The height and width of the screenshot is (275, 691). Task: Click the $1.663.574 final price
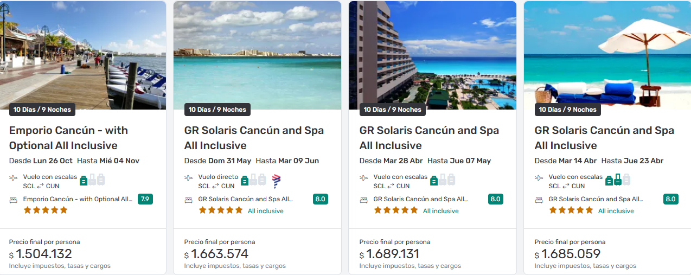[219, 254]
